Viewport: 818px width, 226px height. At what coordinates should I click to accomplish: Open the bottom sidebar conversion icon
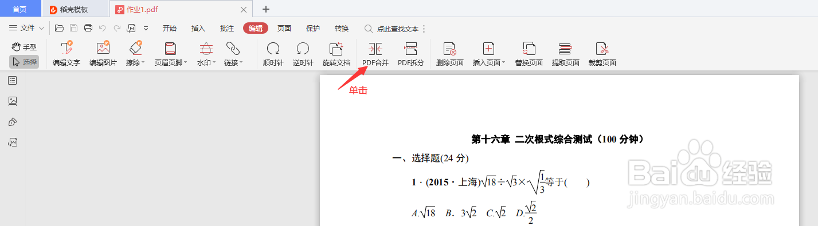pos(13,142)
